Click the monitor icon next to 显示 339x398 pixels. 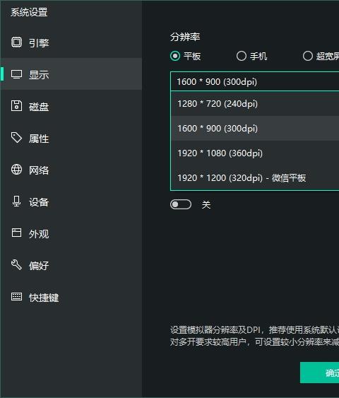pyautogui.click(x=16, y=74)
